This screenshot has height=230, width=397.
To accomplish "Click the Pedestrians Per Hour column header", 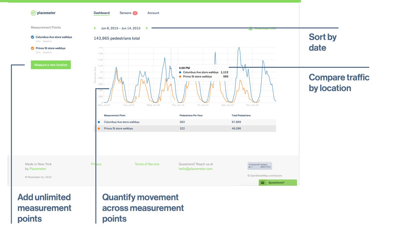I will coord(192,115).
